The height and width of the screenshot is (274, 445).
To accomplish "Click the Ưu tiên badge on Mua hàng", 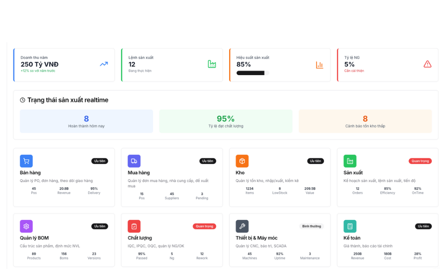I will tap(207, 161).
